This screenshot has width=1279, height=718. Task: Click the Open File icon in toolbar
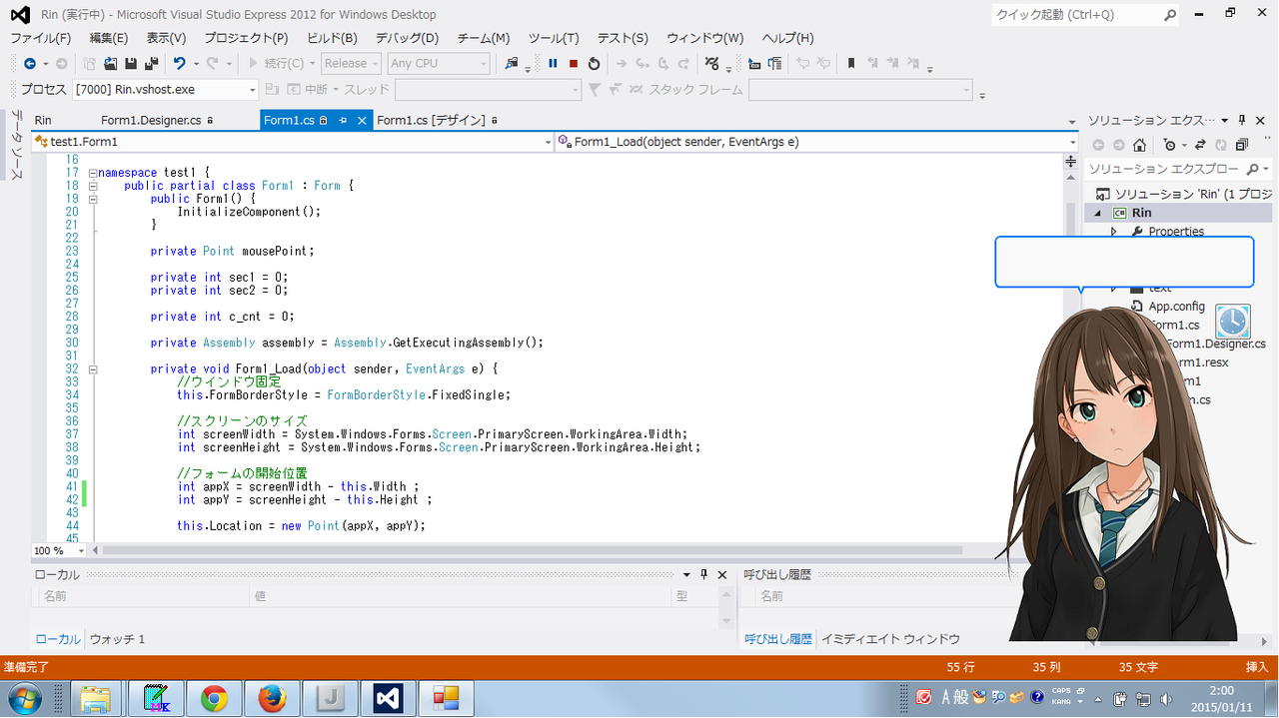111,63
